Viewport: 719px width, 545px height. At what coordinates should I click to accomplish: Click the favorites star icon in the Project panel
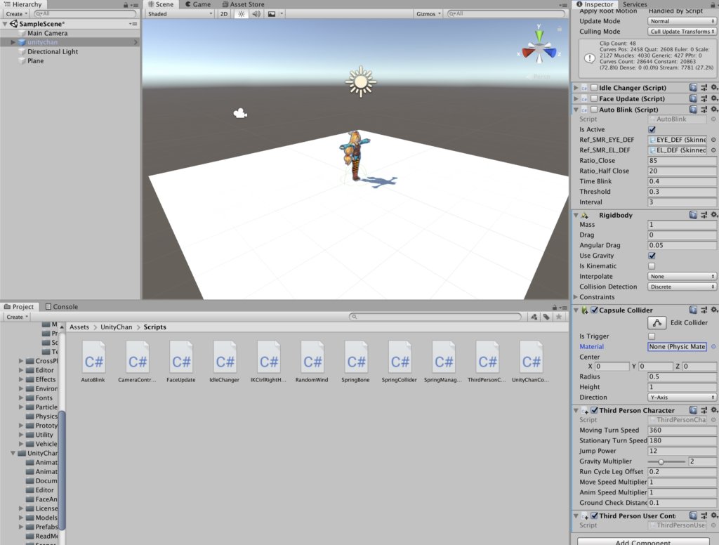click(x=559, y=317)
